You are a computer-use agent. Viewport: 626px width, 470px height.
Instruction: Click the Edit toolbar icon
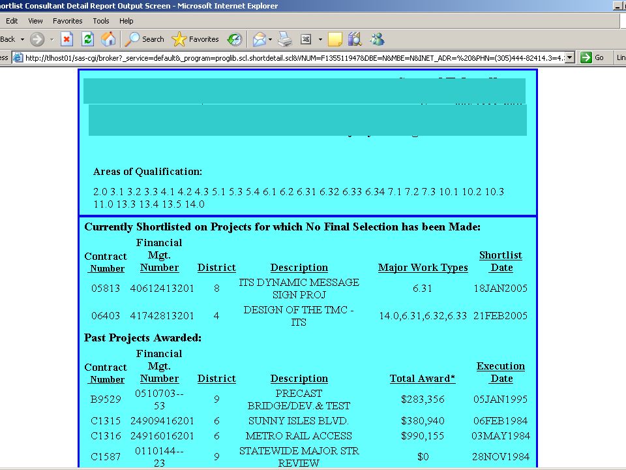click(x=306, y=39)
